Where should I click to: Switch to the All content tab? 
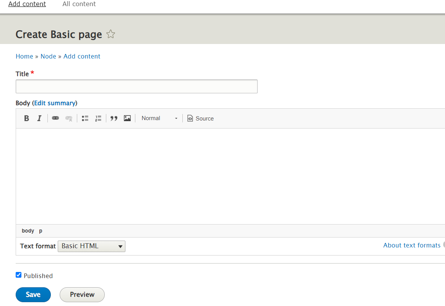pyautogui.click(x=79, y=4)
